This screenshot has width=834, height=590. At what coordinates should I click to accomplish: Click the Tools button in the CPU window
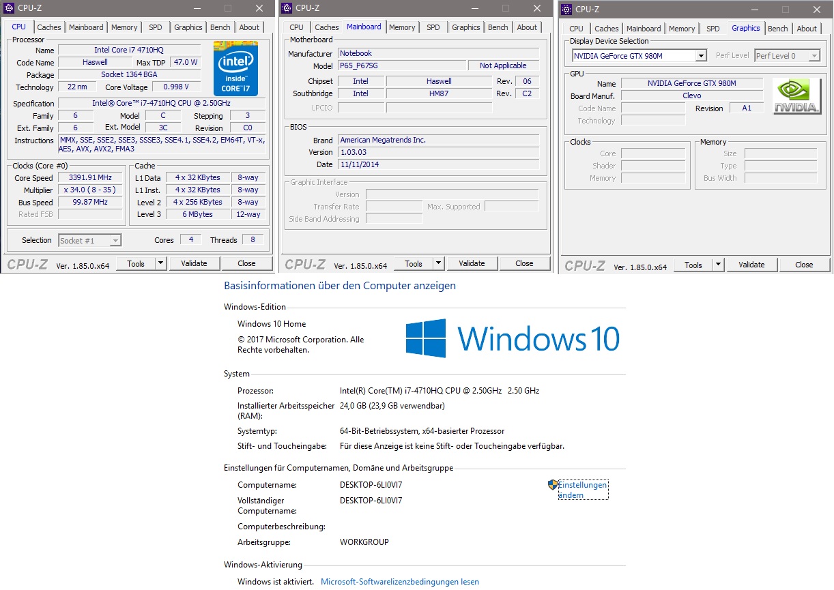tap(136, 263)
